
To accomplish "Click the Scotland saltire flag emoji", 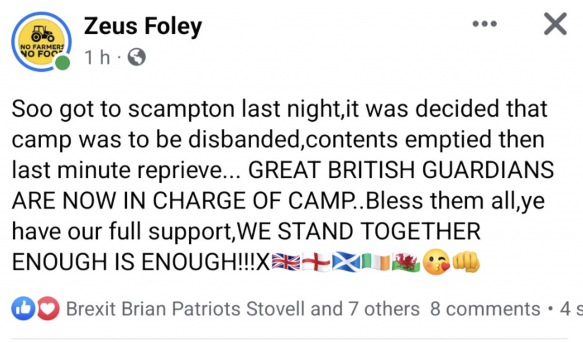I will coord(346,261).
